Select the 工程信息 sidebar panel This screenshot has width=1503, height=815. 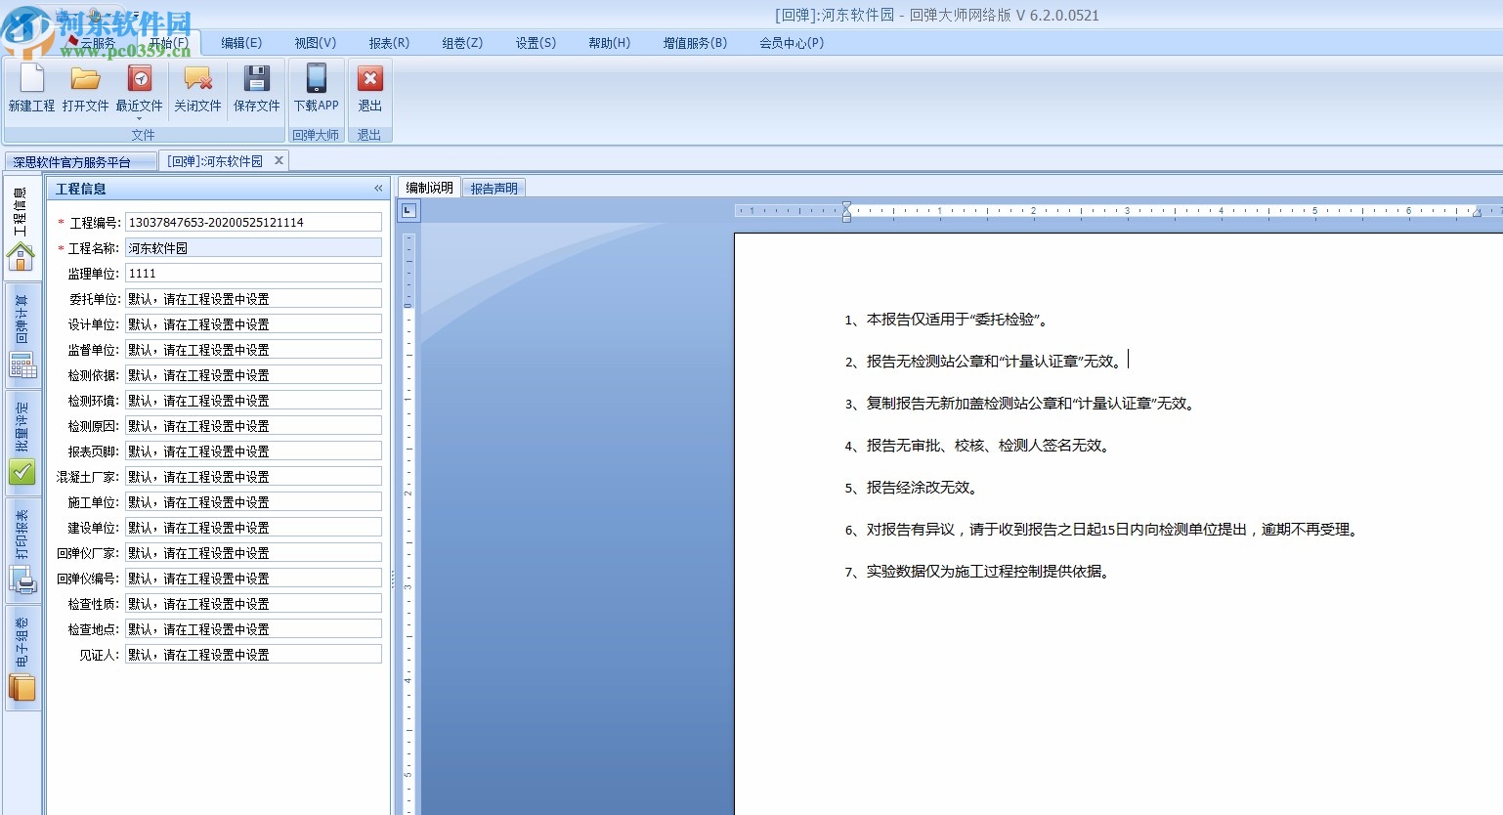[x=21, y=228]
